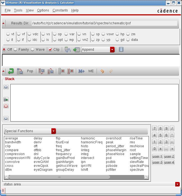Click the Pop button
182x196 pixels.
pyautogui.click(x=30, y=71)
